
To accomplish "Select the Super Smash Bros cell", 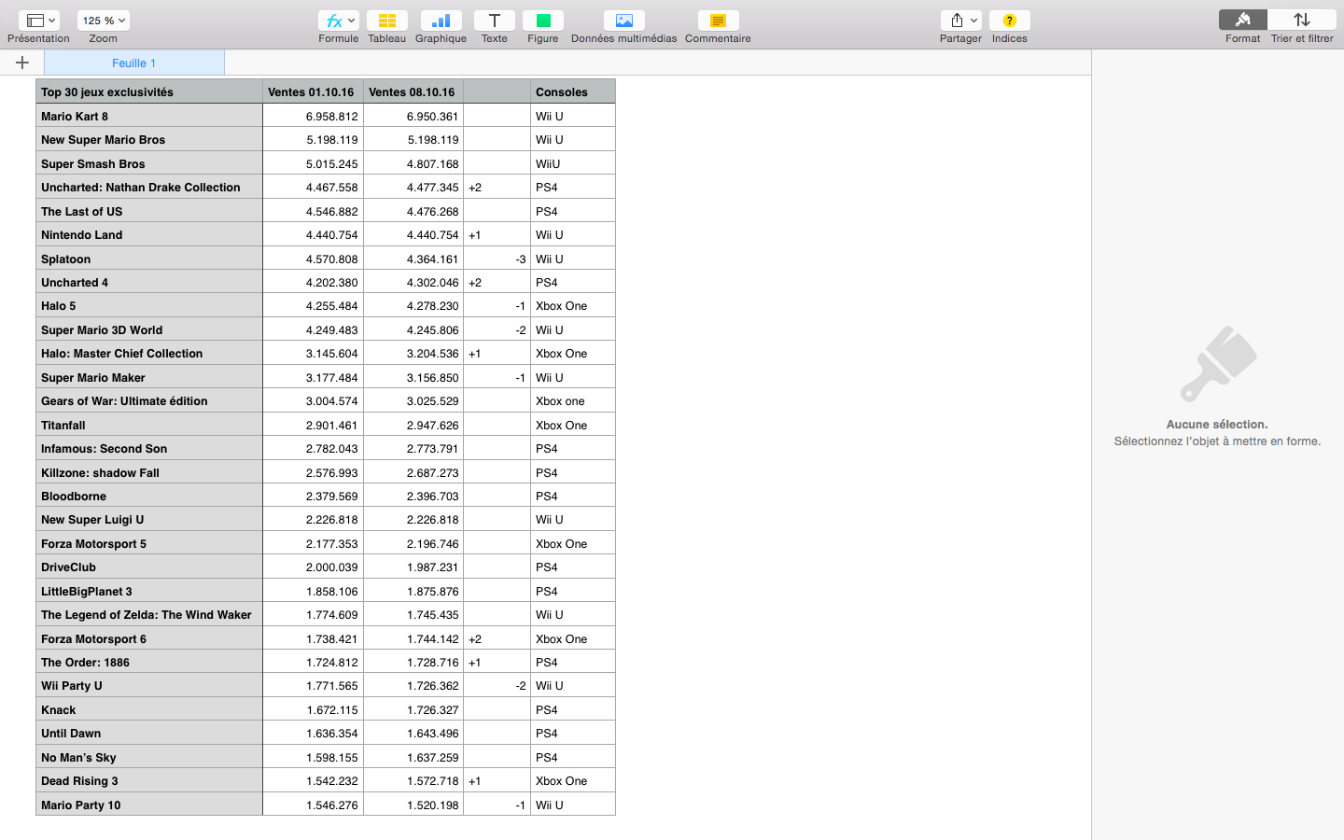I will [x=149, y=163].
